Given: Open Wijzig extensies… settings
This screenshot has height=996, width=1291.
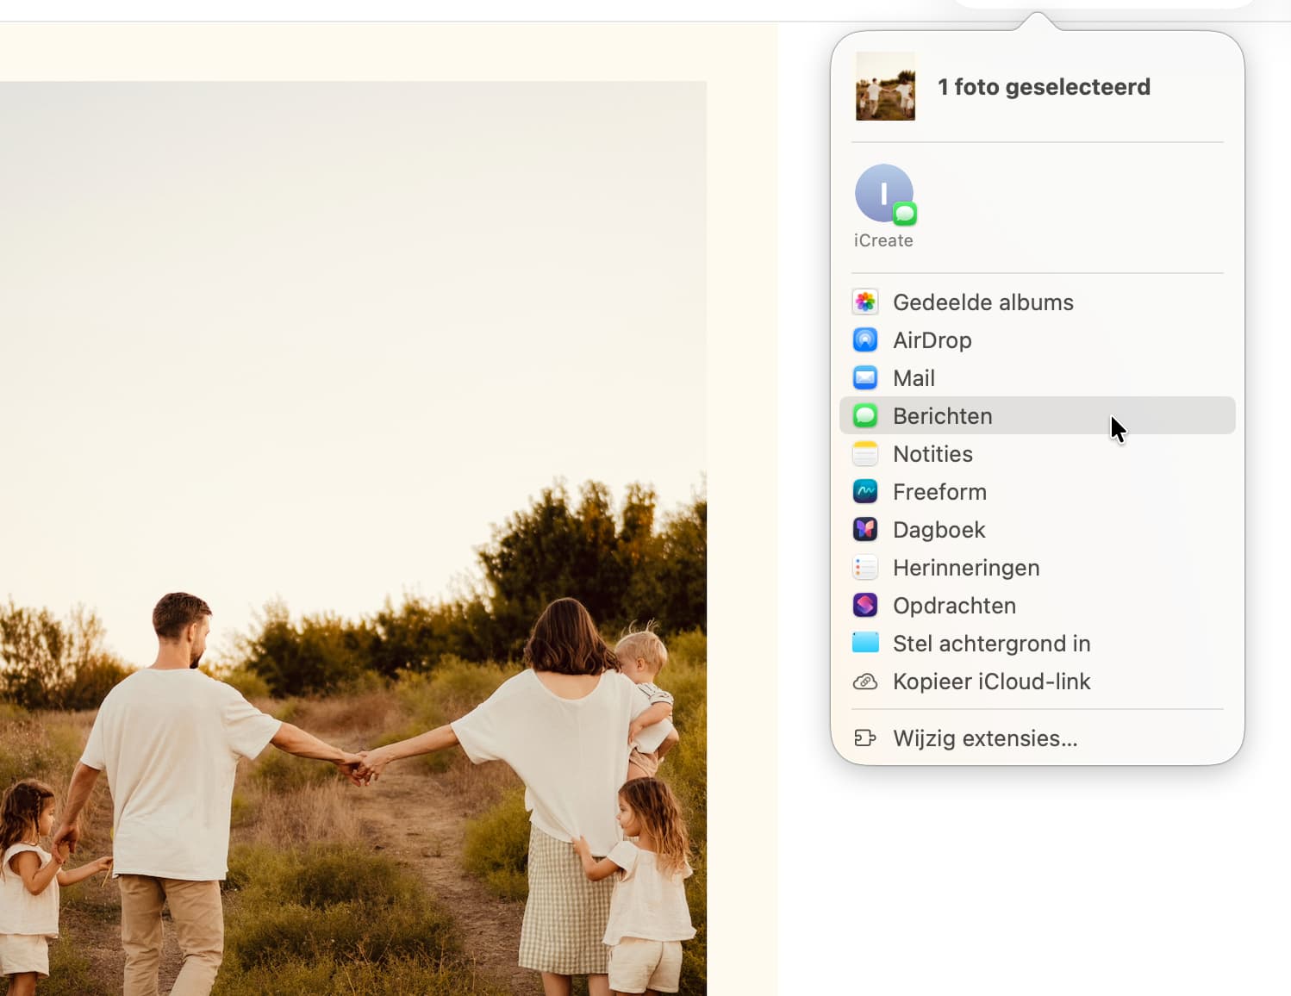Looking at the screenshot, I should click(1038, 738).
